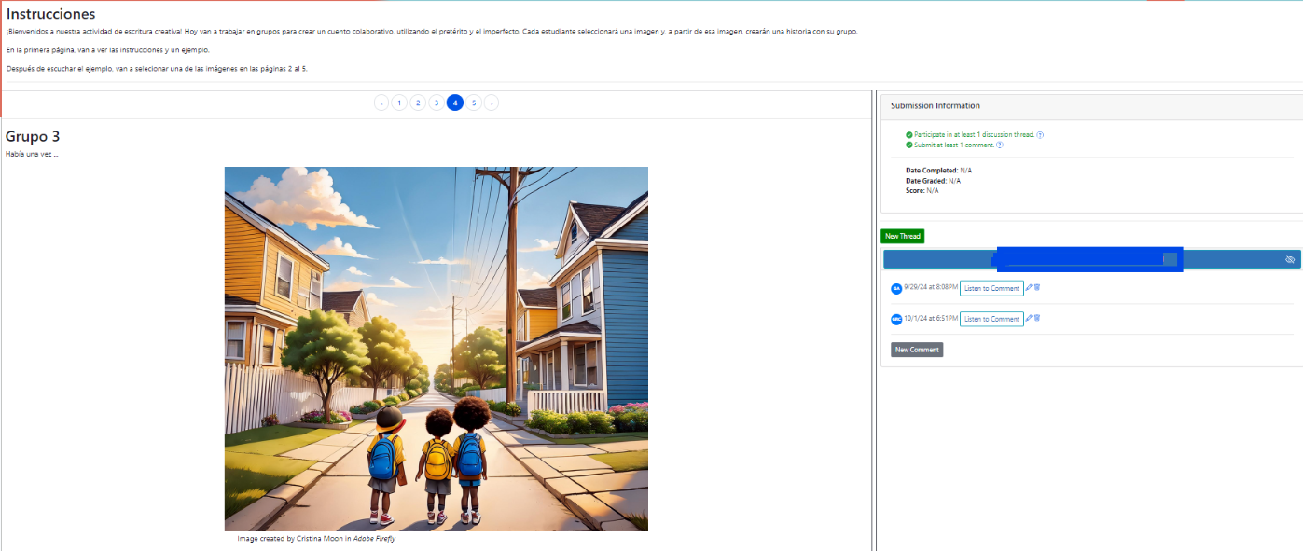Click the green New Thread button

902,237
